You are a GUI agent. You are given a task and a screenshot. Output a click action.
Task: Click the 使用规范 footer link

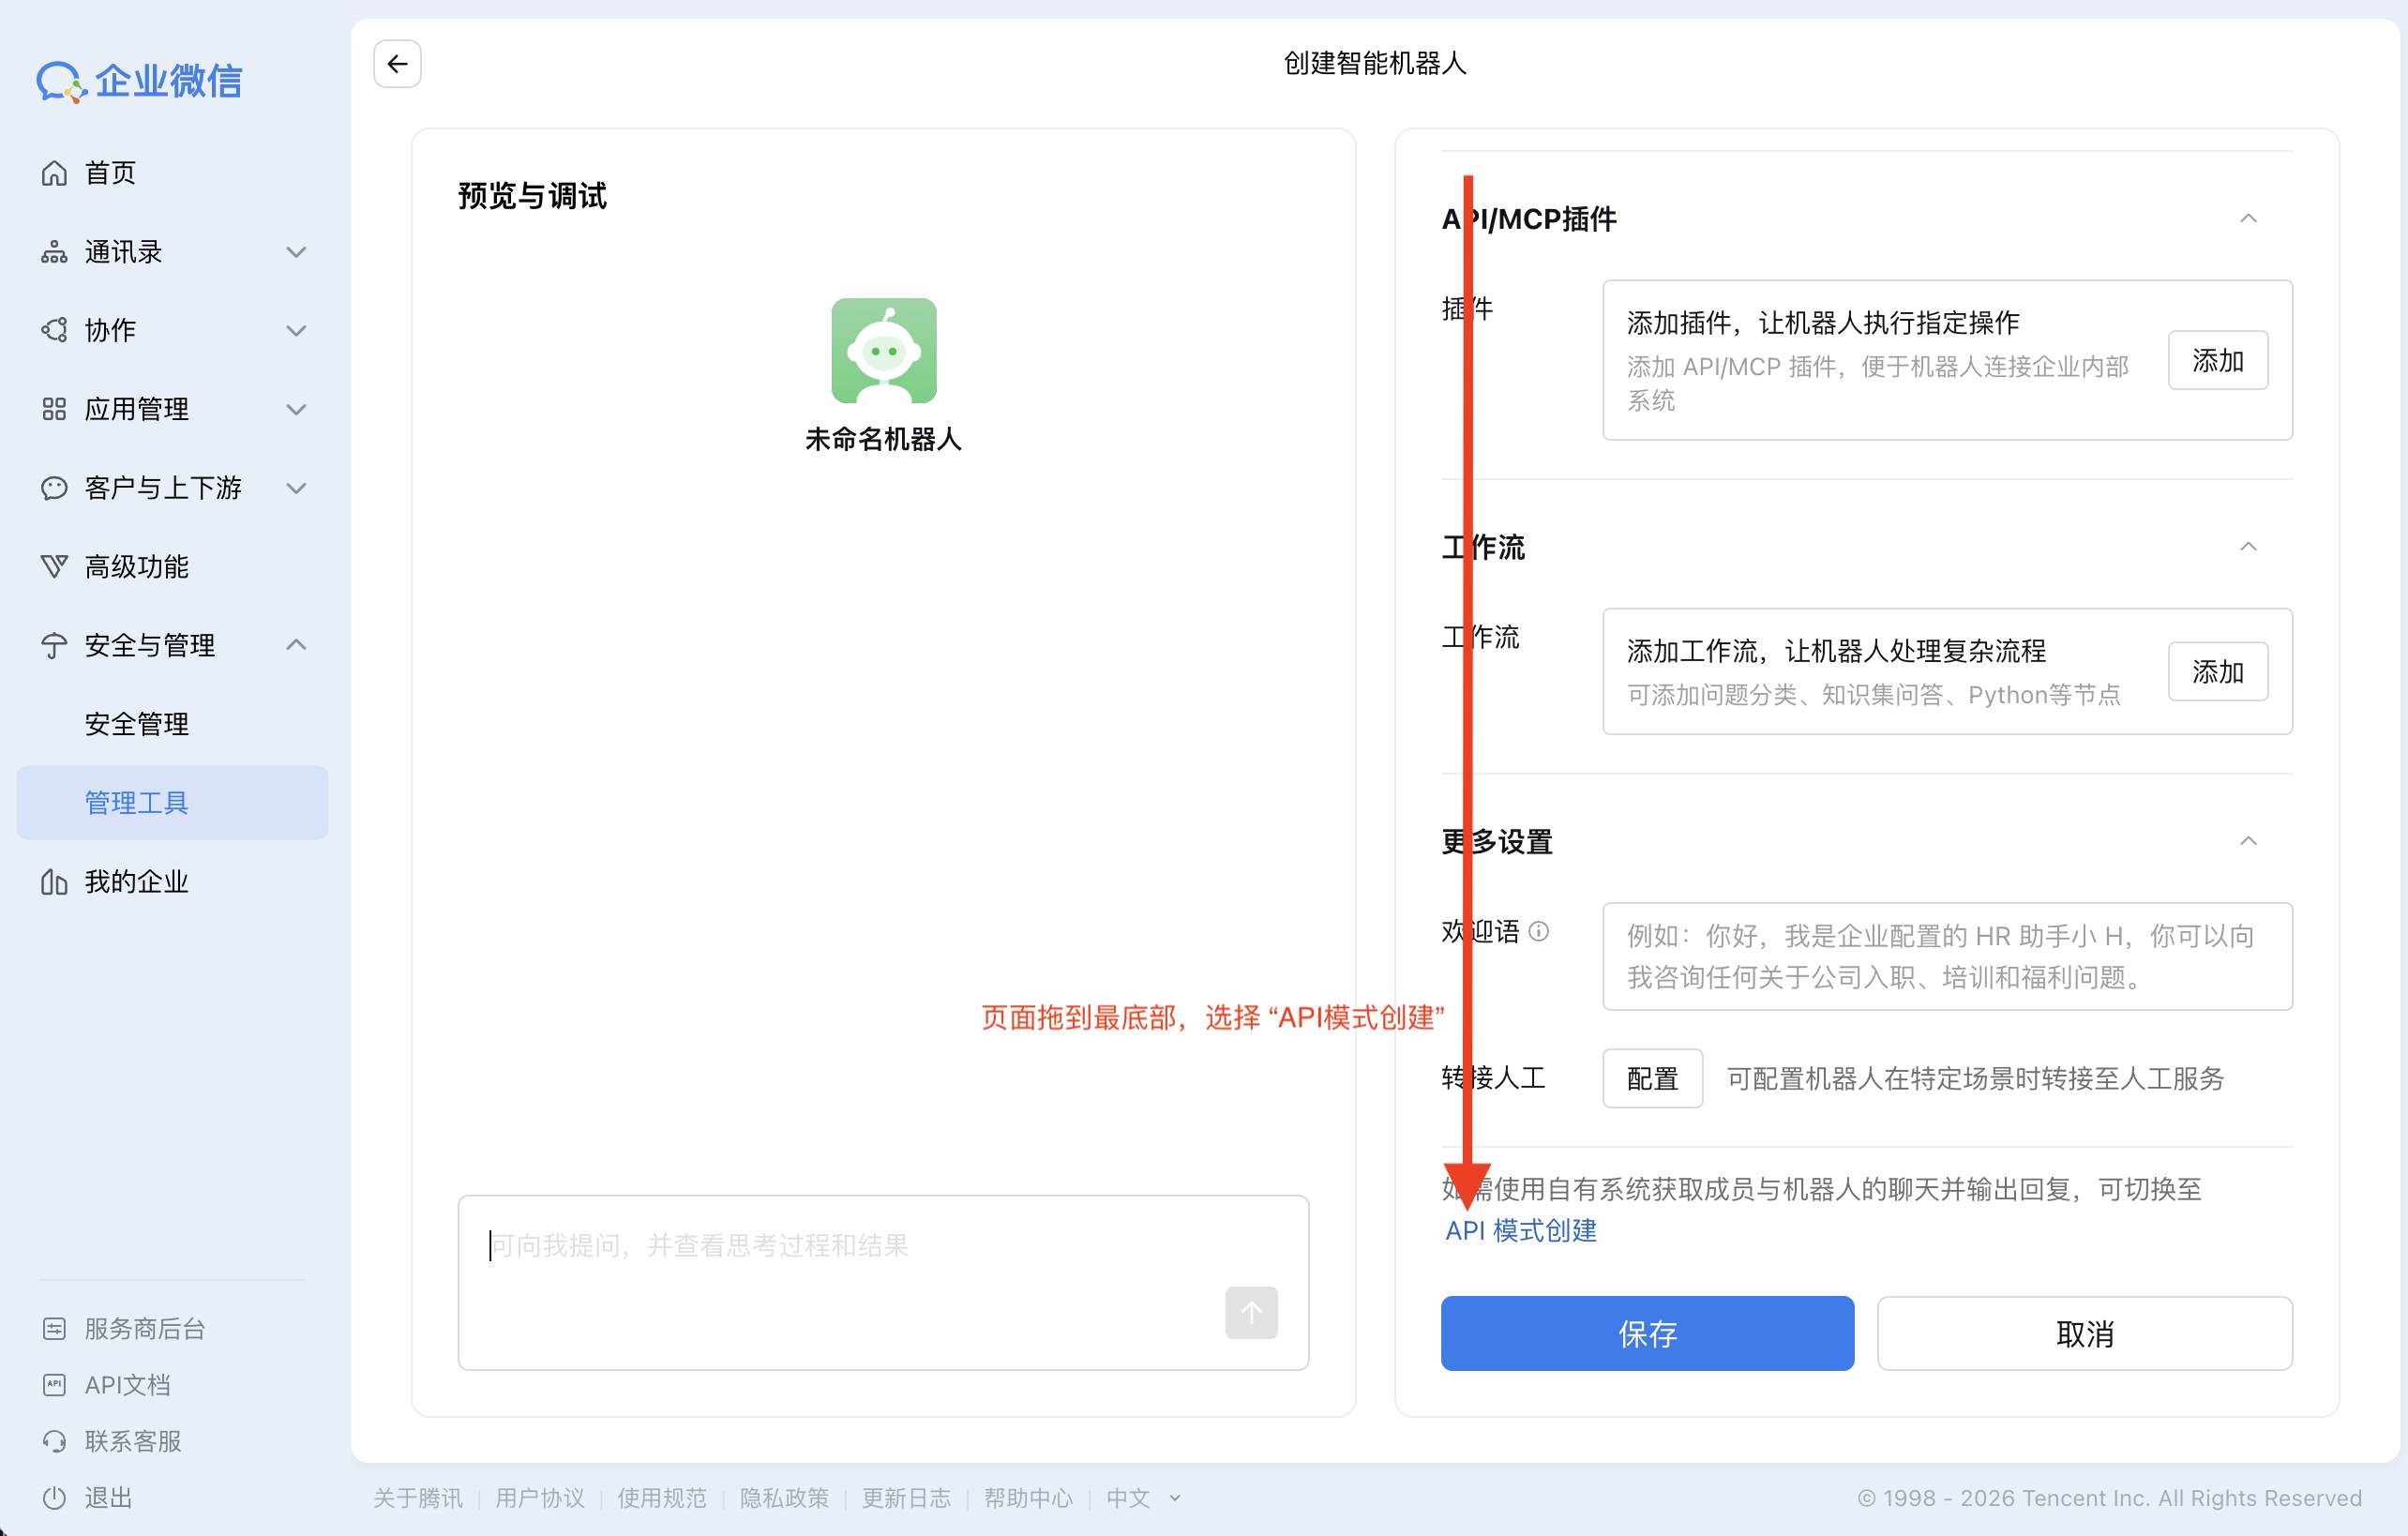(662, 1498)
